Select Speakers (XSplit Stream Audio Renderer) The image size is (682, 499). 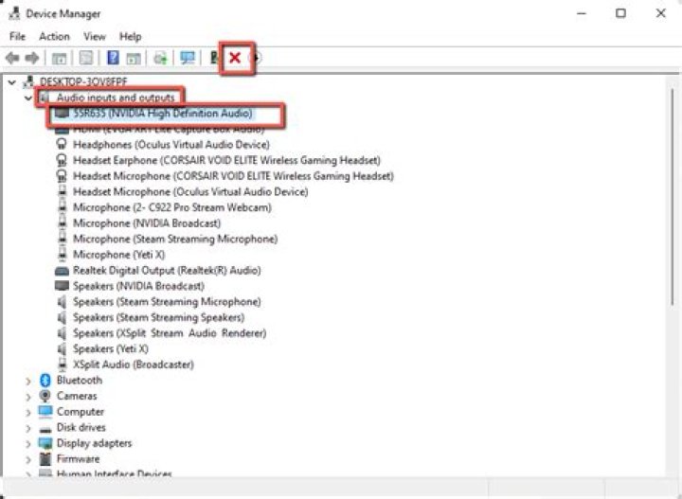point(170,333)
